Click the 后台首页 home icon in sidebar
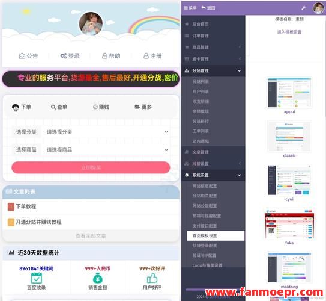Viewport: 326px width, 301px height. coord(187,24)
